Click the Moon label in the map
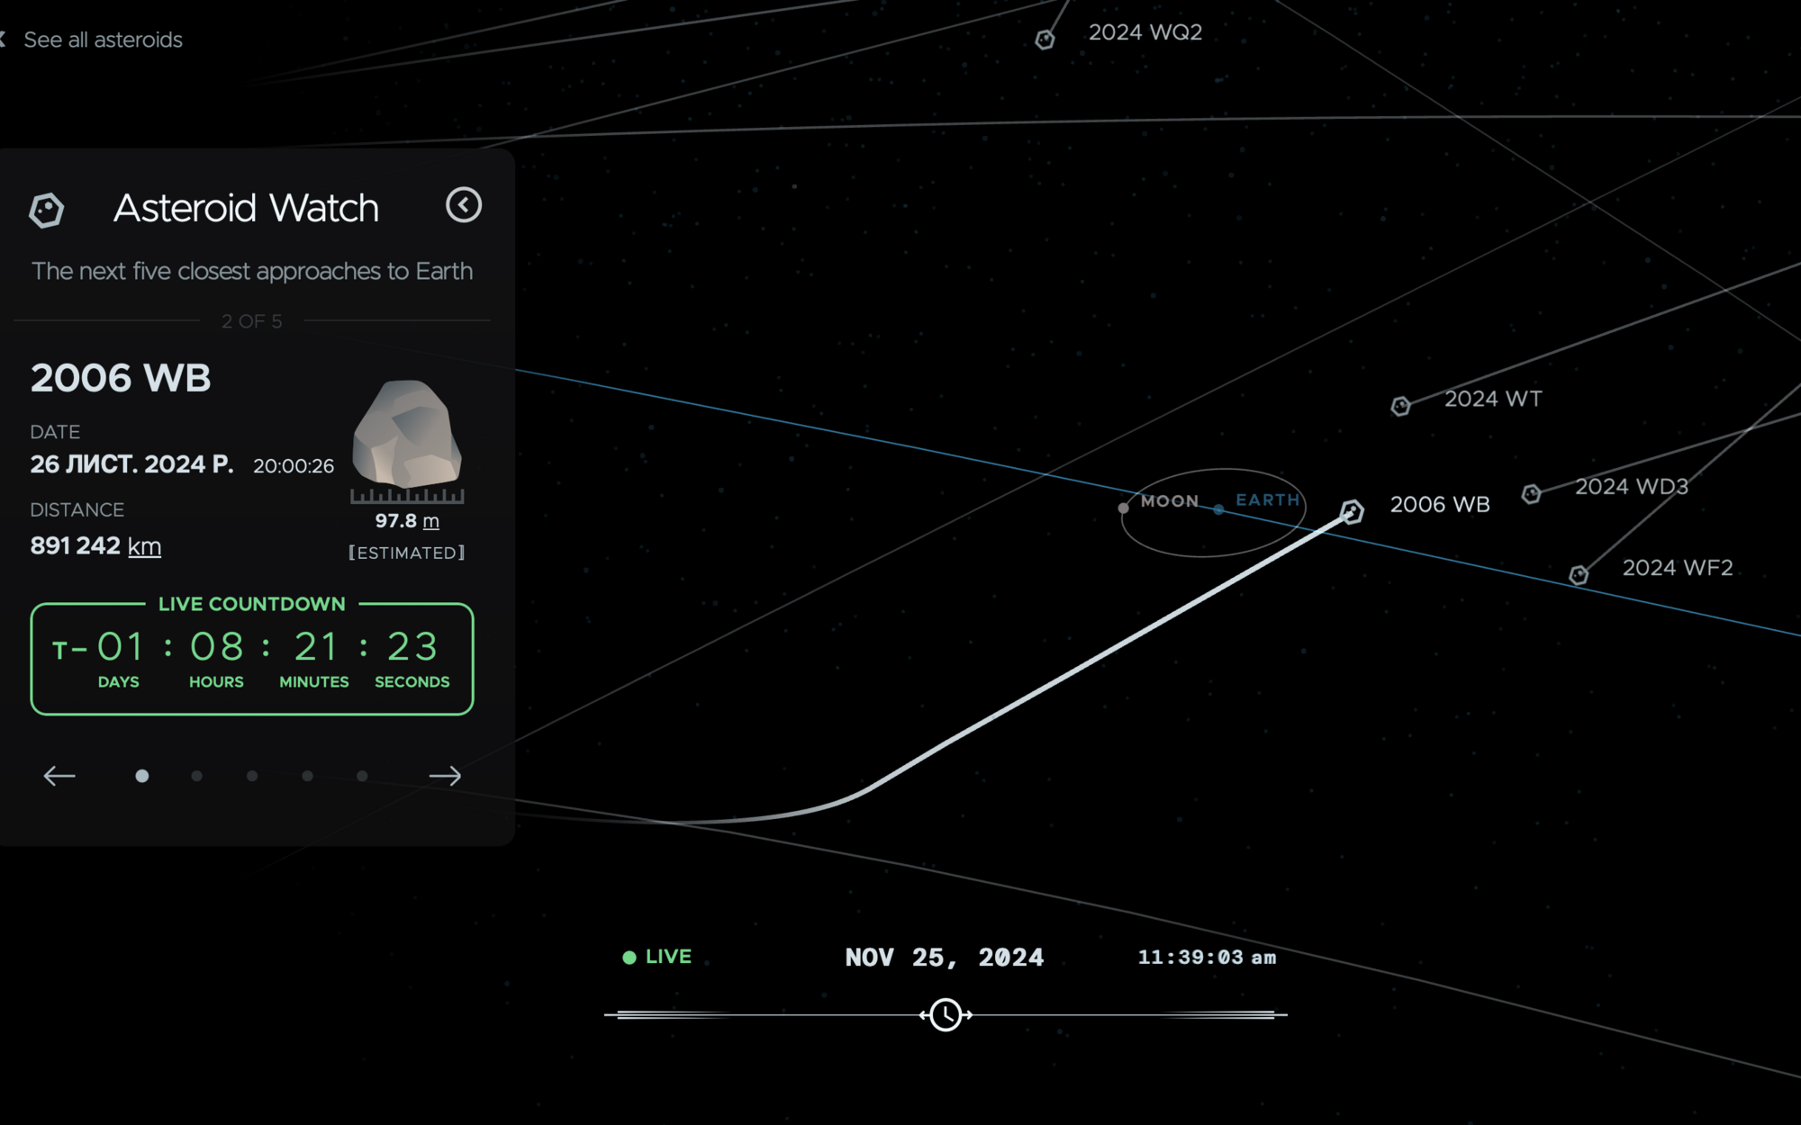The height and width of the screenshot is (1125, 1801). (1170, 501)
